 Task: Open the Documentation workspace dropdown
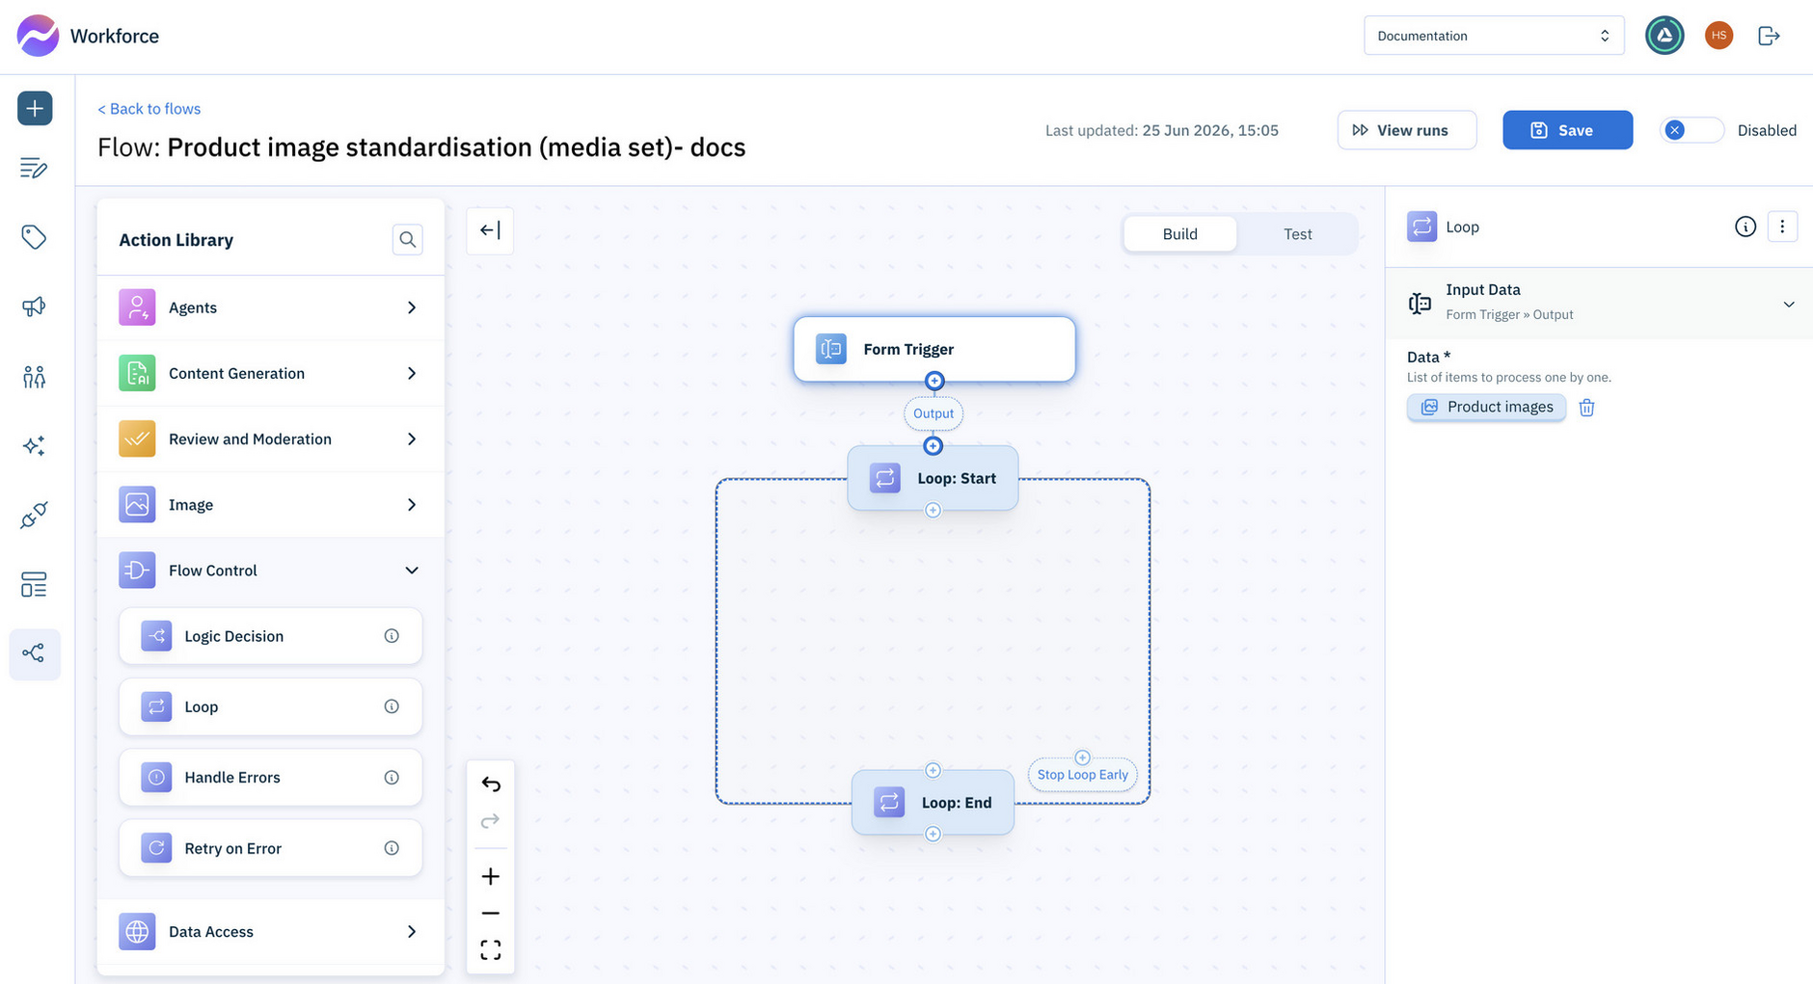tap(1494, 36)
